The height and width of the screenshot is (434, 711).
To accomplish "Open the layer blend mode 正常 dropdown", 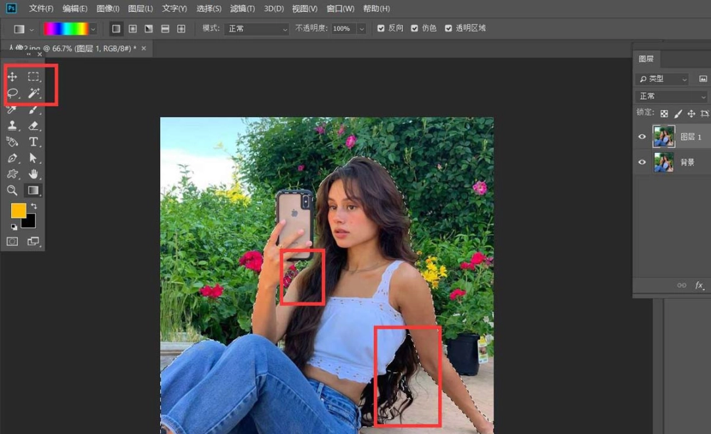I will [x=671, y=96].
